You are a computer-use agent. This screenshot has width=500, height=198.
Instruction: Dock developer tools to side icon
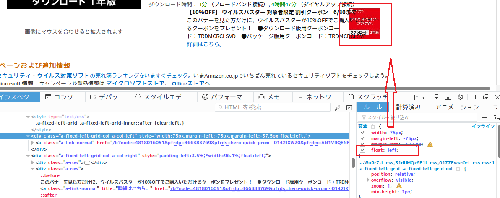(x=473, y=97)
